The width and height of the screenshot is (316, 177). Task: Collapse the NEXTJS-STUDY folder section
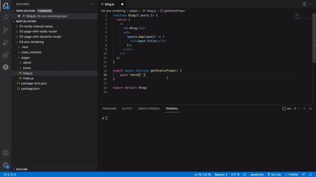click(x=14, y=21)
